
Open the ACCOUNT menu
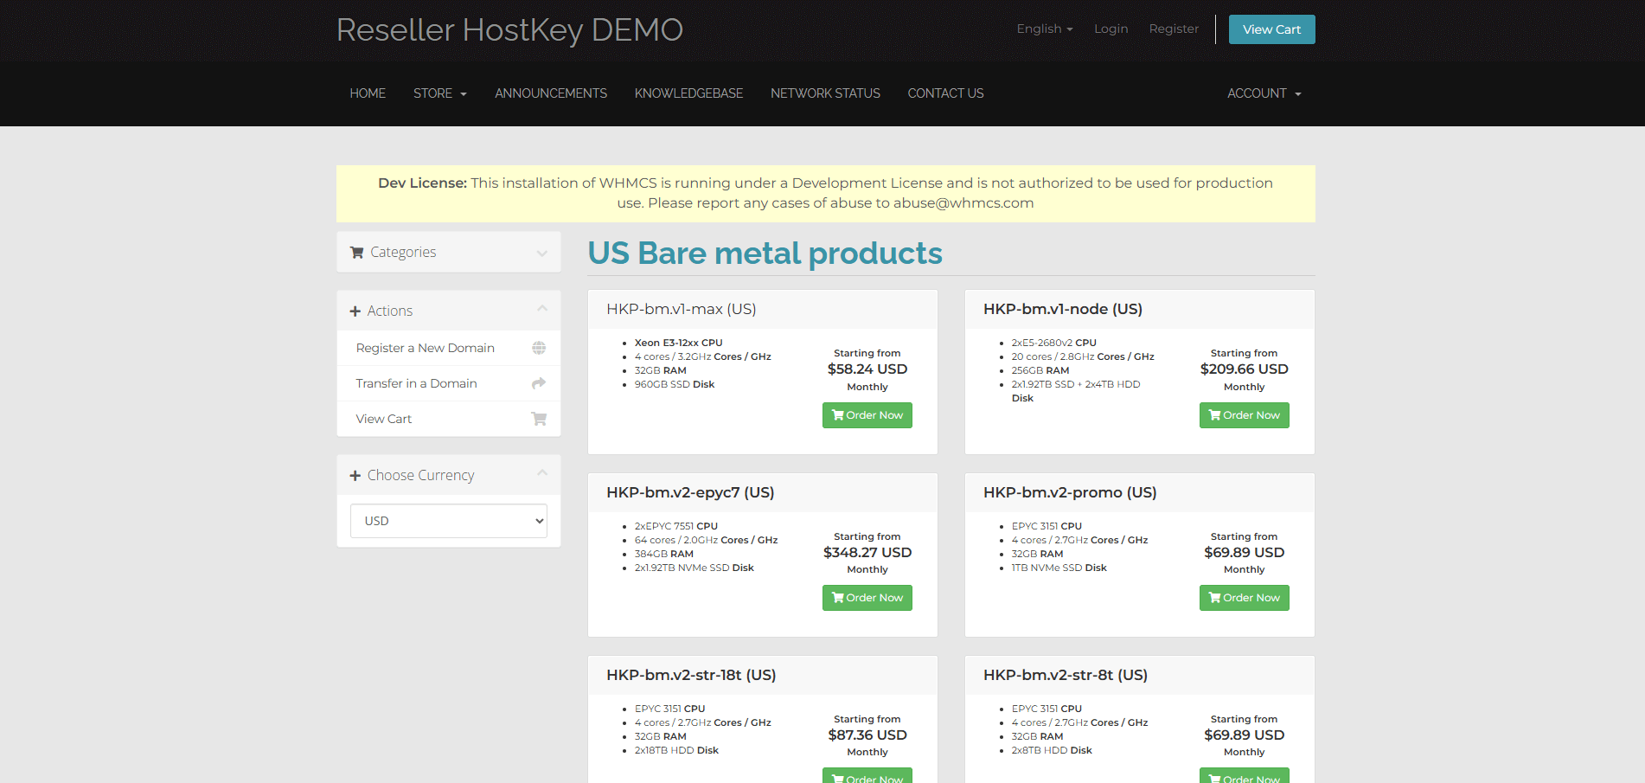(x=1264, y=93)
